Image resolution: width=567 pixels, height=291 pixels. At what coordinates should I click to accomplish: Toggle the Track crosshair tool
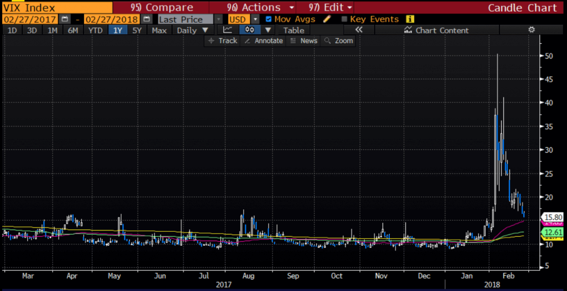[x=222, y=40]
